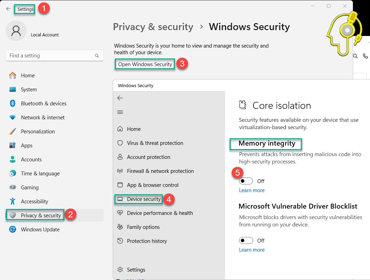Click the search magnifier in Find a setting
Screen dimensions: 370x280
(x=97, y=56)
